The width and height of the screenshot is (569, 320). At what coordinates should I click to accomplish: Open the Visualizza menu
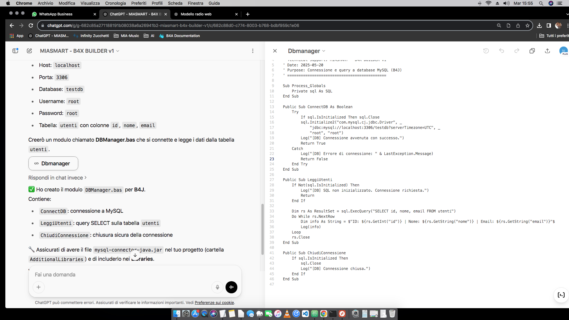coord(90,3)
